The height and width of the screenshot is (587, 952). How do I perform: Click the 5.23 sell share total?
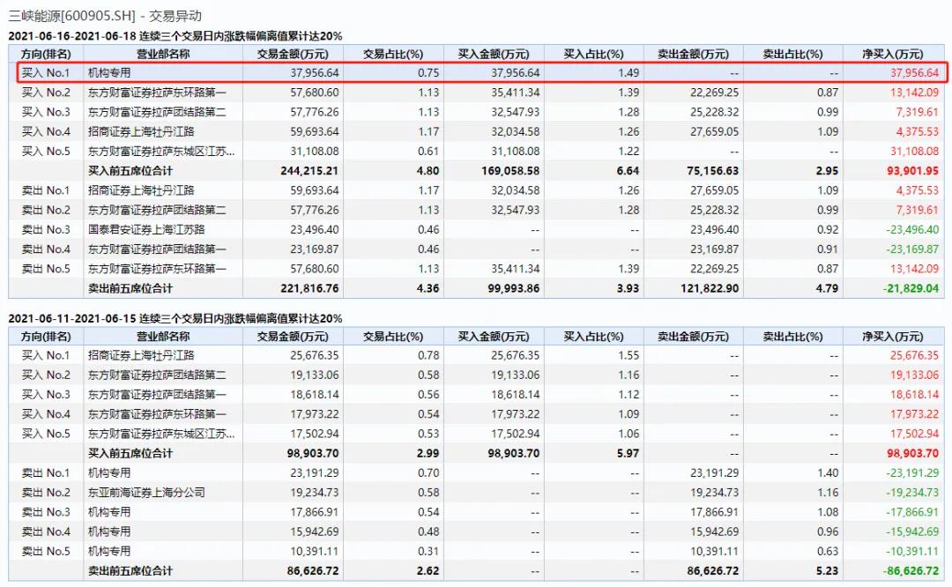(828, 570)
